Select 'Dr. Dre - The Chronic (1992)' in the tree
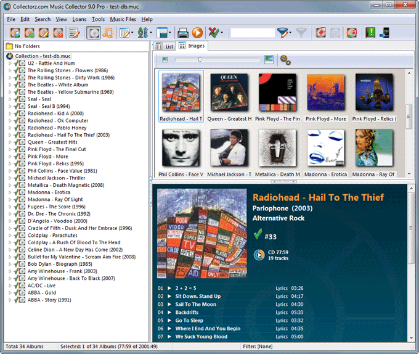This screenshot has width=419, height=354. (x=59, y=214)
